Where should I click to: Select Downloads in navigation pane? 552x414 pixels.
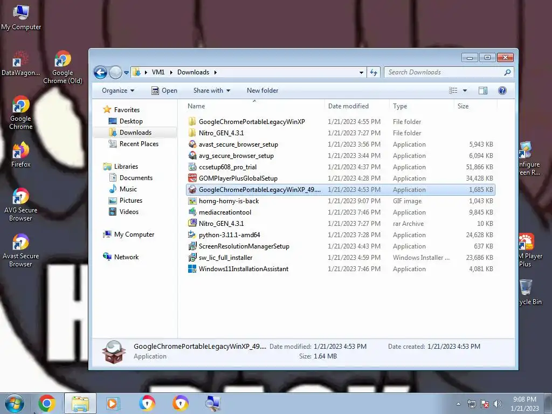135,133
